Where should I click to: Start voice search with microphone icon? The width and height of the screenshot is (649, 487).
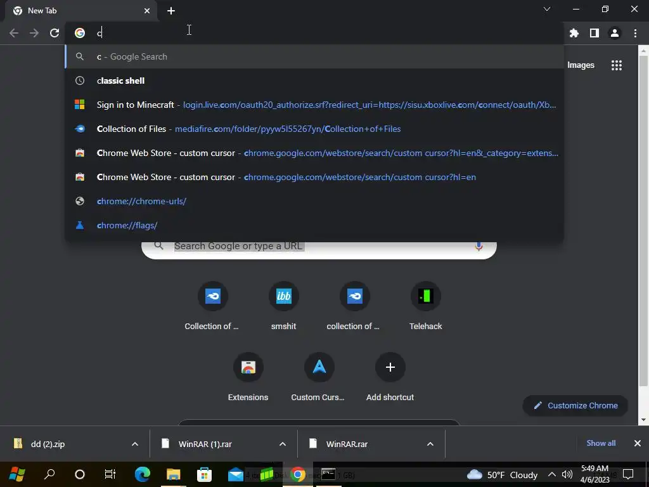479,247
